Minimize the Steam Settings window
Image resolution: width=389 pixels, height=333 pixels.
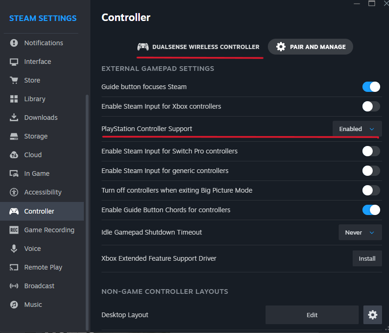(x=357, y=3)
